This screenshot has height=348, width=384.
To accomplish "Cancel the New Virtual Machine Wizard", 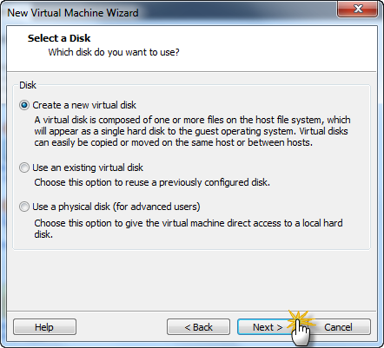I will pyautogui.click(x=338, y=327).
